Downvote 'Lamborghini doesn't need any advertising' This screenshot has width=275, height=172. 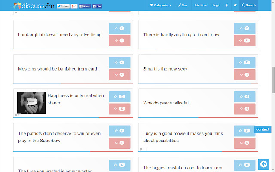119,40
